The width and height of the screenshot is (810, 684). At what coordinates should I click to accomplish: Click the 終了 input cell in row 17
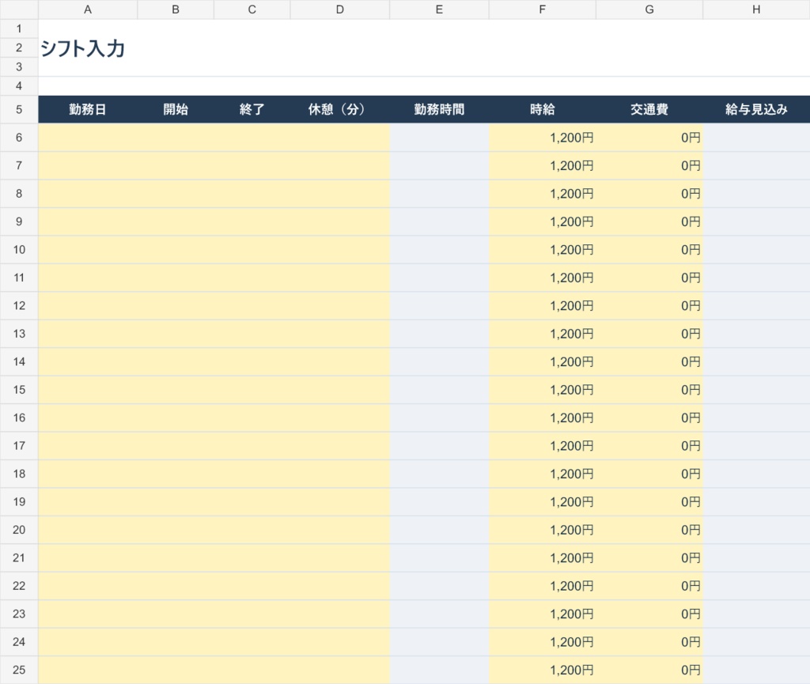point(252,445)
